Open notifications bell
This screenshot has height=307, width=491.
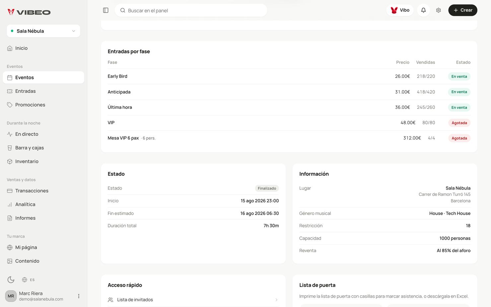tap(423, 10)
